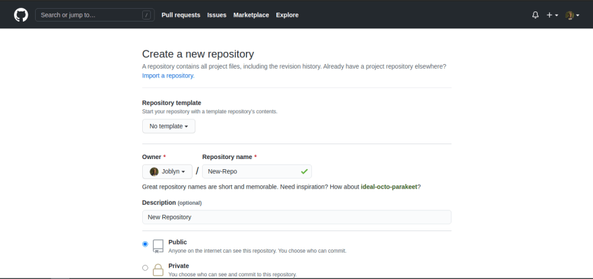The height and width of the screenshot is (279, 593).
Task: Go to Pull requests
Action: click(181, 15)
